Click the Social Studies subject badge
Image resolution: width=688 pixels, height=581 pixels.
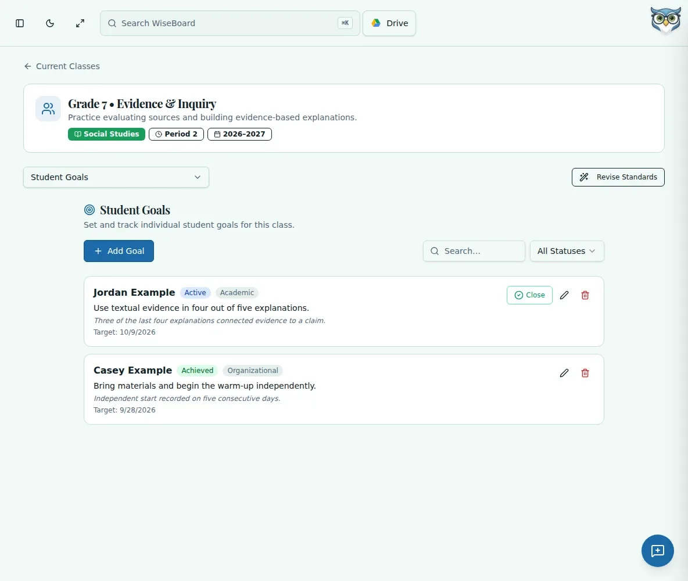106,134
